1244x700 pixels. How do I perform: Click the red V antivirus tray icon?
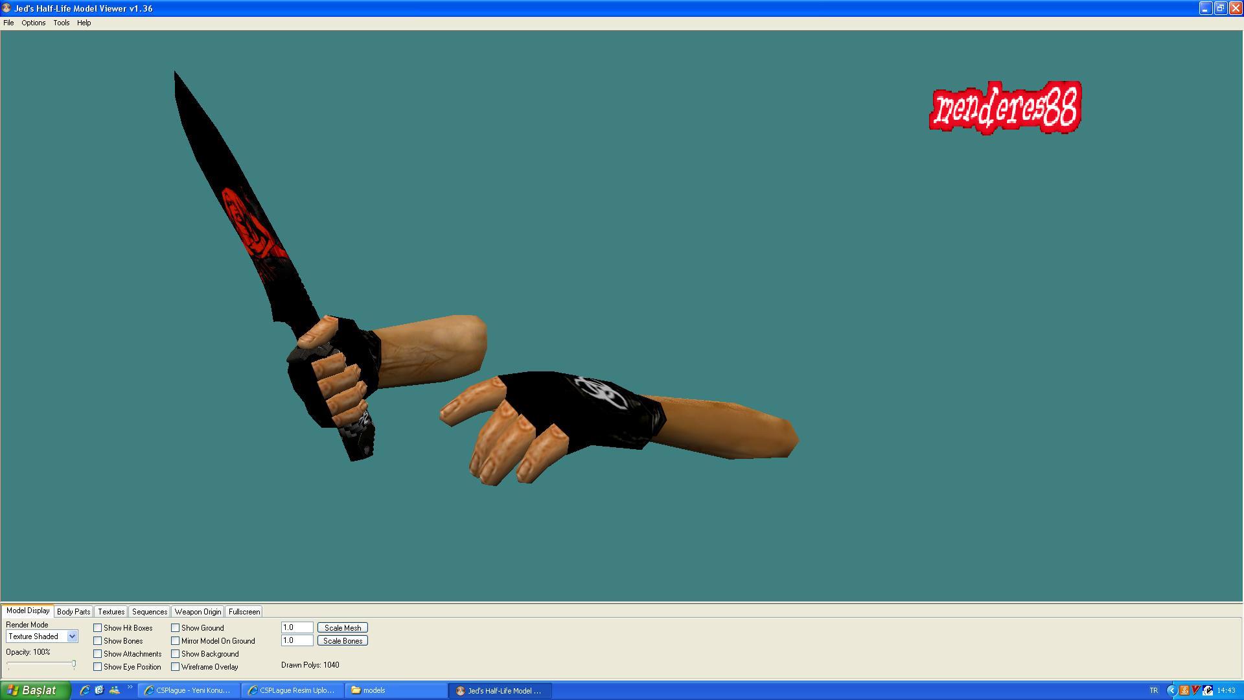[x=1195, y=690]
